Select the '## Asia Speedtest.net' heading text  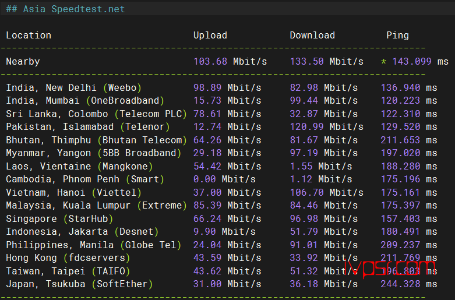pos(65,9)
